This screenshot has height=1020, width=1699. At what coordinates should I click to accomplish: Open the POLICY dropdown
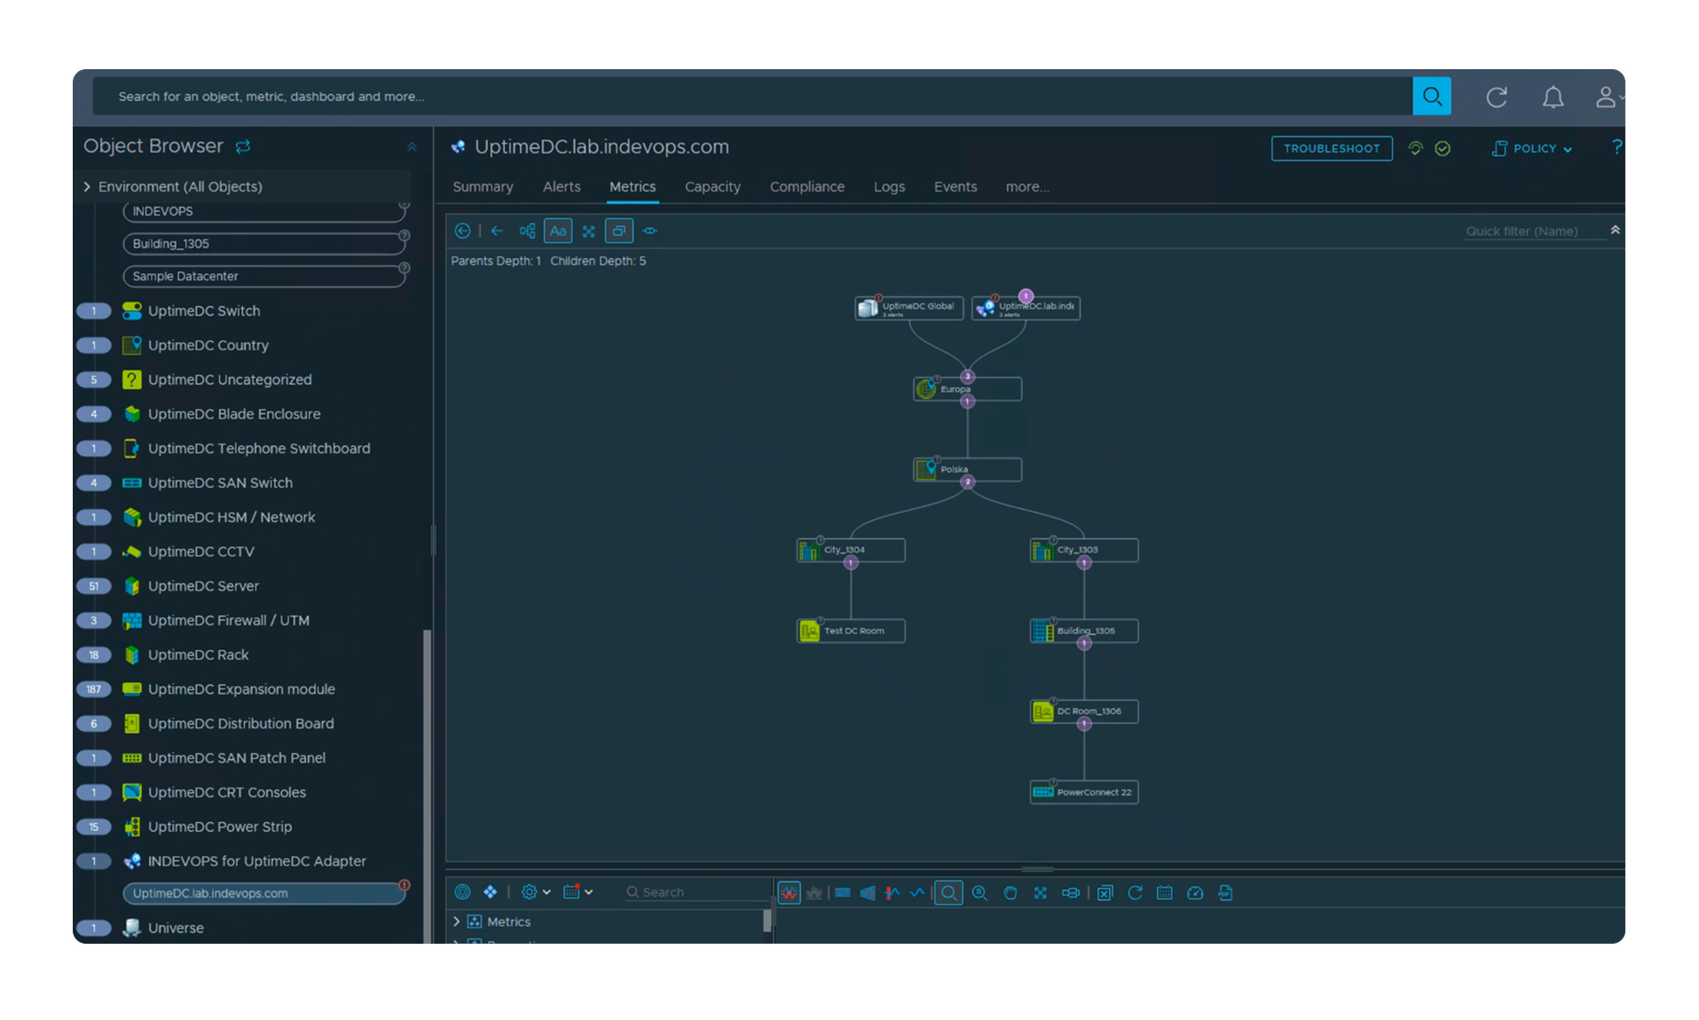point(1533,148)
